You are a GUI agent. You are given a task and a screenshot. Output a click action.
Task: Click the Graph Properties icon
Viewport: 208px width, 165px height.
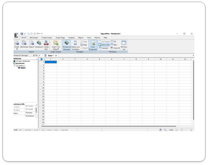click(93, 43)
